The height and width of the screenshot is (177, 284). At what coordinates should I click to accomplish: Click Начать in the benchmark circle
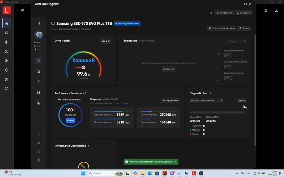[x=70, y=120]
